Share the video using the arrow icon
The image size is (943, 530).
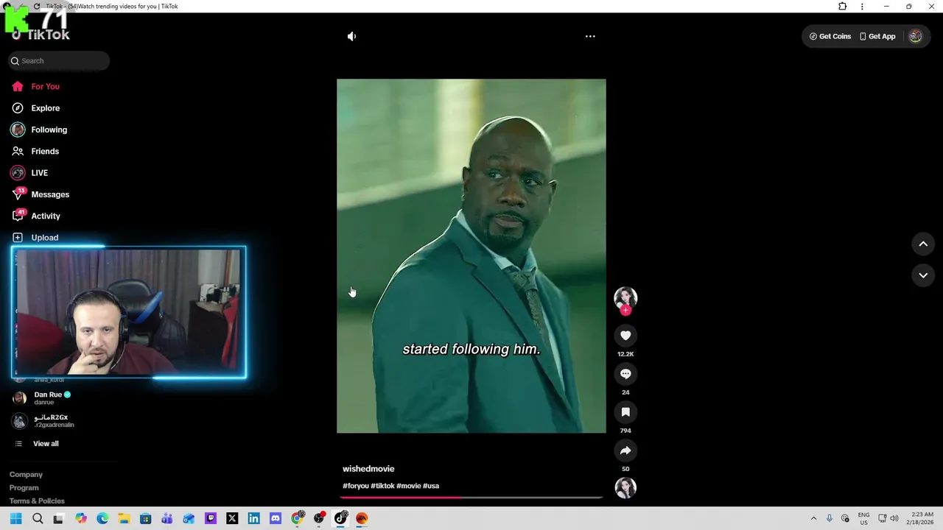[625, 451]
